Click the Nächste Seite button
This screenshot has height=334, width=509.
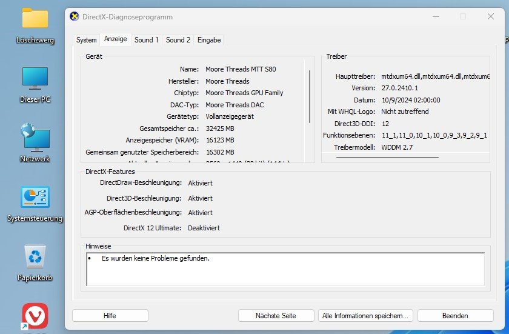pyautogui.click(x=276, y=315)
